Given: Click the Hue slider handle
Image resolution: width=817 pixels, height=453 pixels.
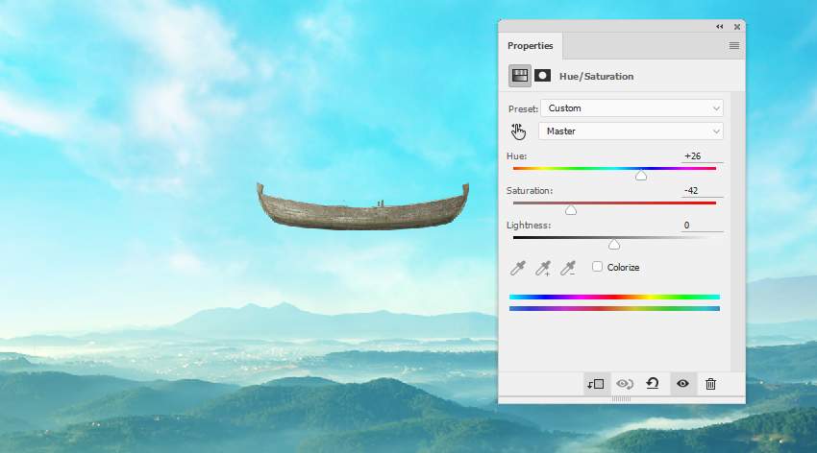Looking at the screenshot, I should (x=641, y=176).
